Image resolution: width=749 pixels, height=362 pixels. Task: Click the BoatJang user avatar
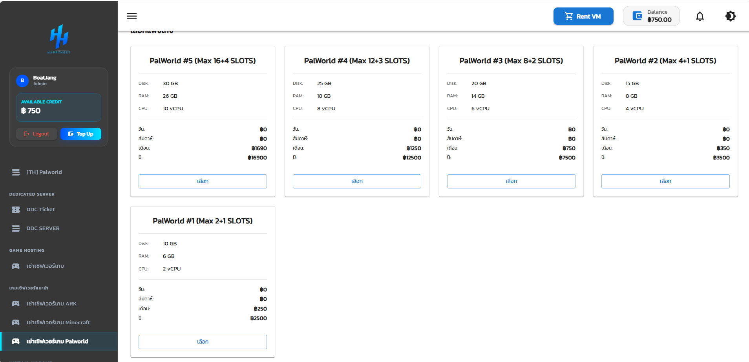(22, 80)
